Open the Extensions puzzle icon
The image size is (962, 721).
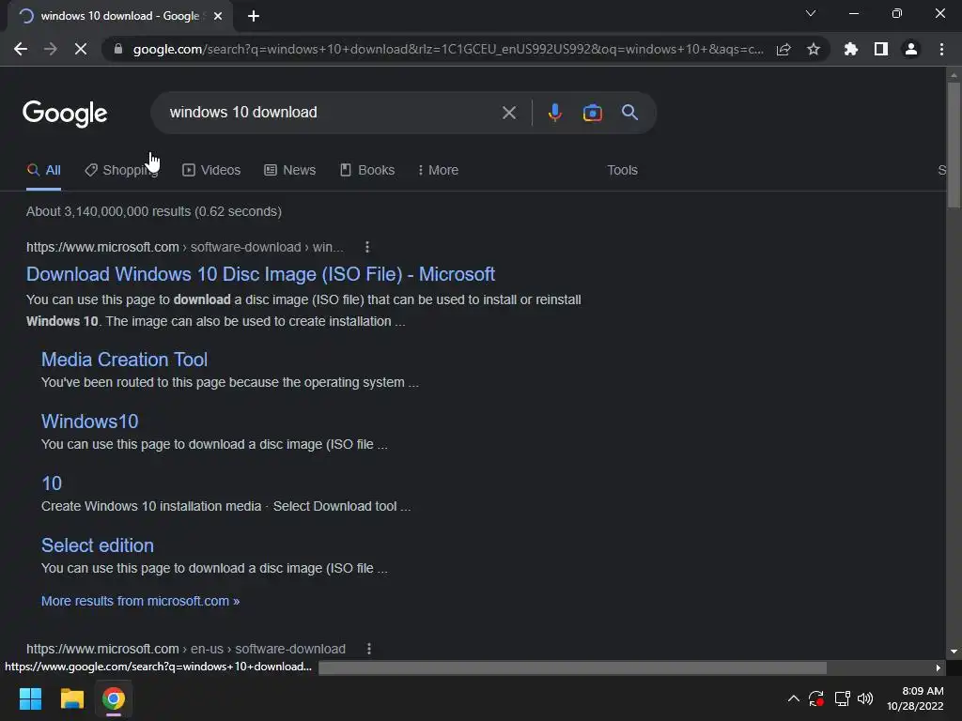point(850,49)
